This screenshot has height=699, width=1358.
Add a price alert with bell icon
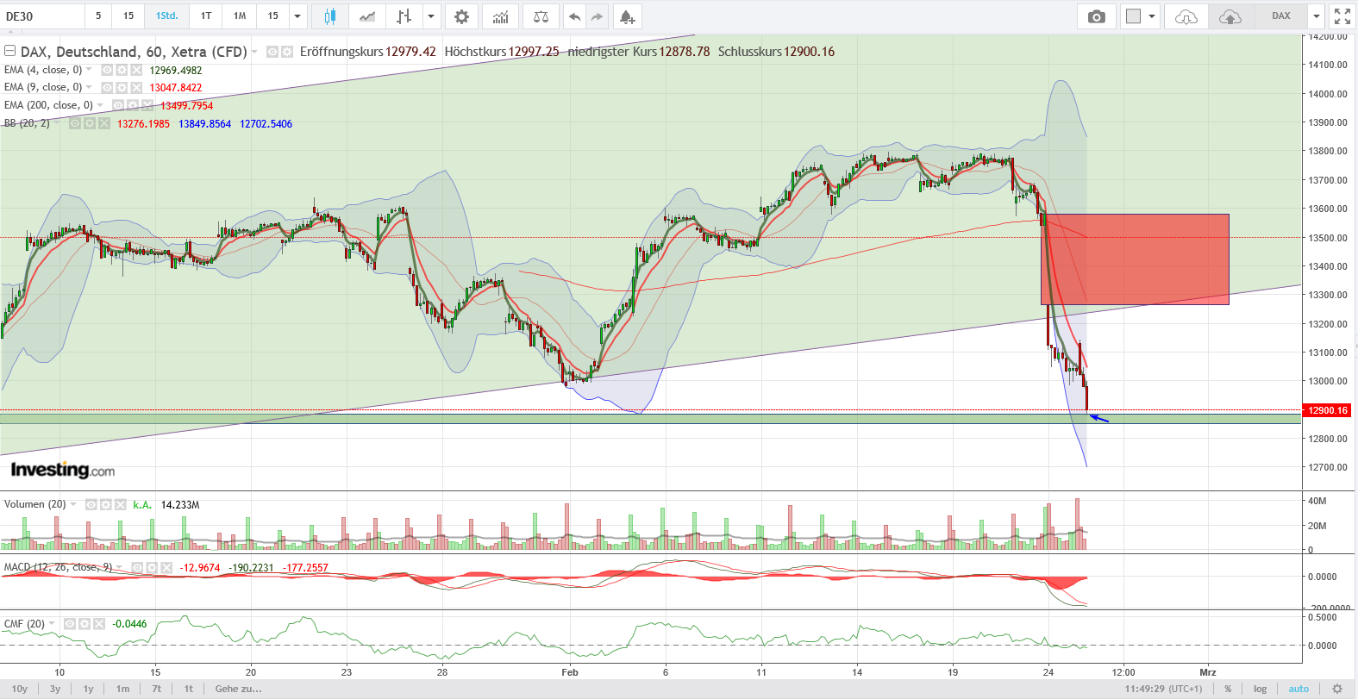pos(627,16)
